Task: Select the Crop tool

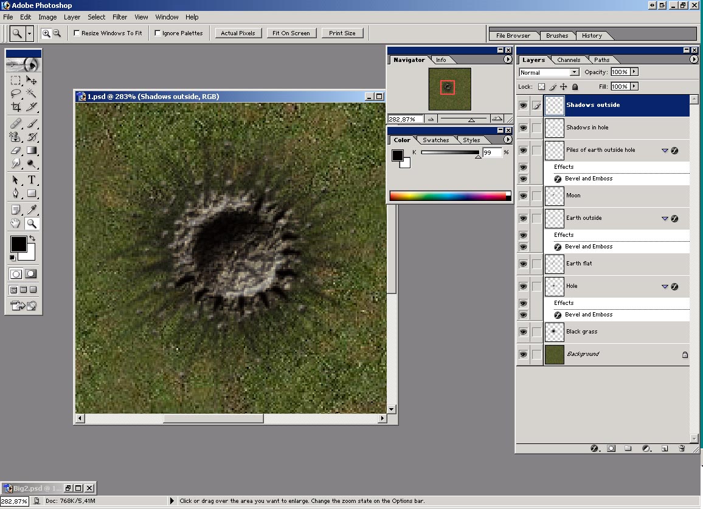Action: [16, 108]
